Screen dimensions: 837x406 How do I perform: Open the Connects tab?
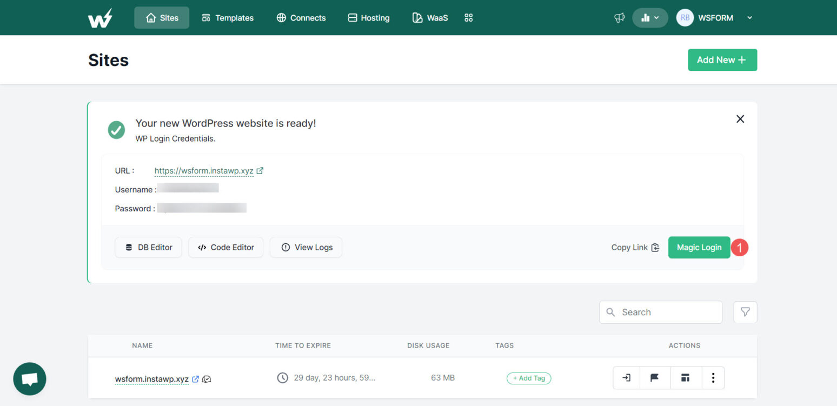point(301,18)
